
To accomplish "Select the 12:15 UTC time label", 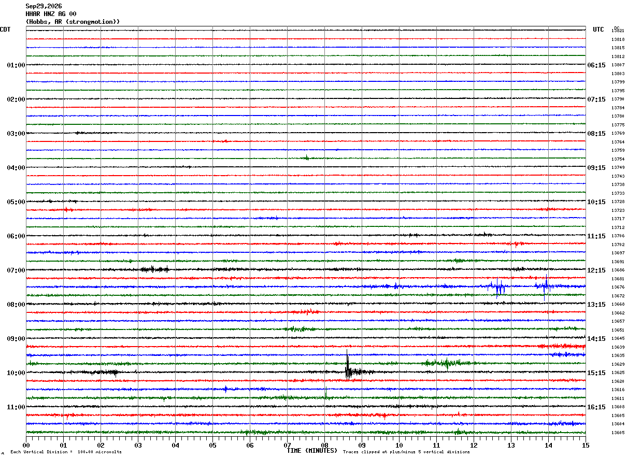I will click(x=596, y=270).
